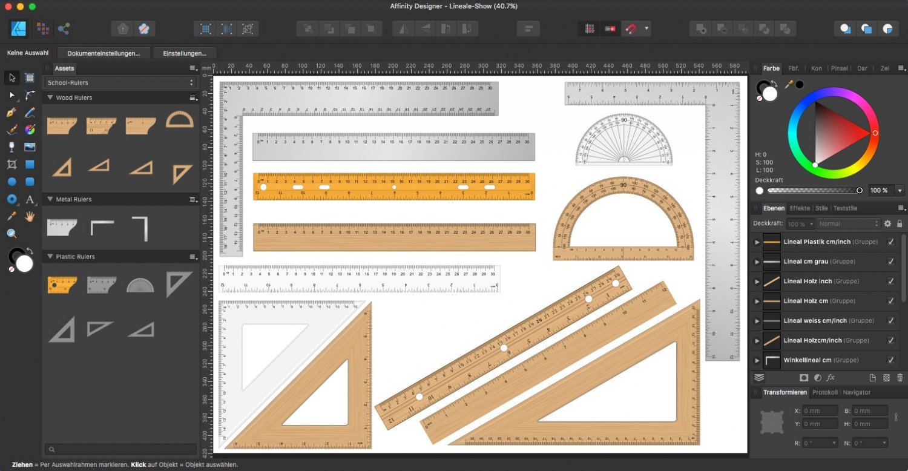This screenshot has width=908, height=471.
Task: Click the Einstellungen preferences button
Action: click(185, 53)
